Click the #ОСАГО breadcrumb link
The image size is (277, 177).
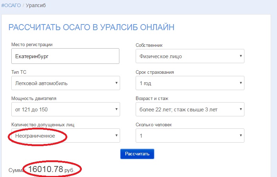pyautogui.click(x=11, y=5)
